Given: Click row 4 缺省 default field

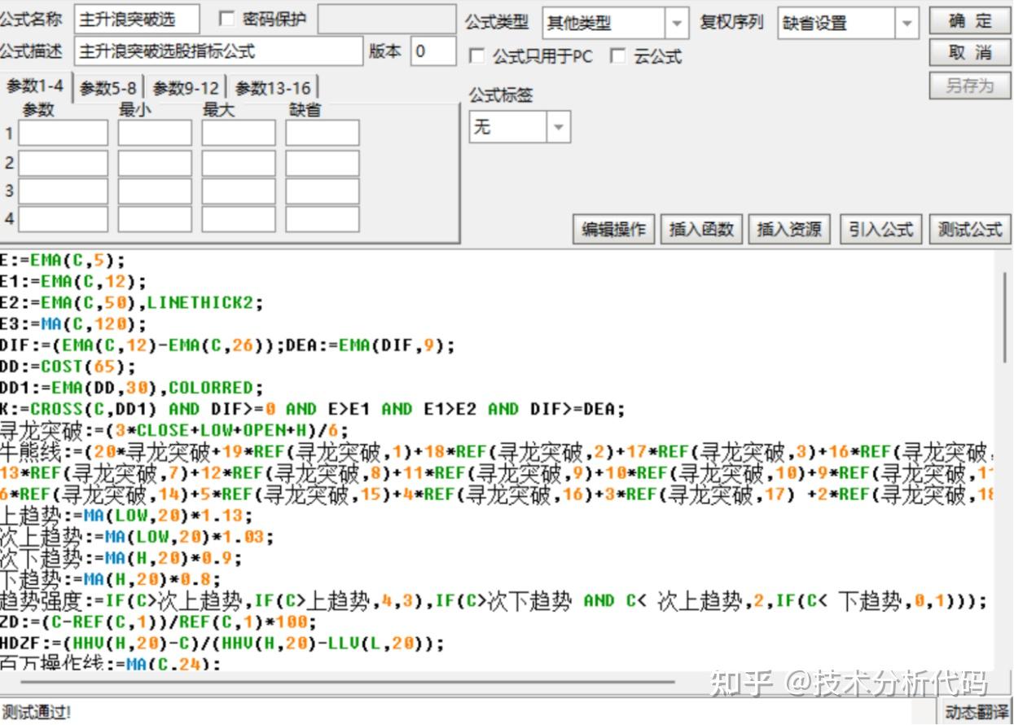Looking at the screenshot, I should click(323, 219).
